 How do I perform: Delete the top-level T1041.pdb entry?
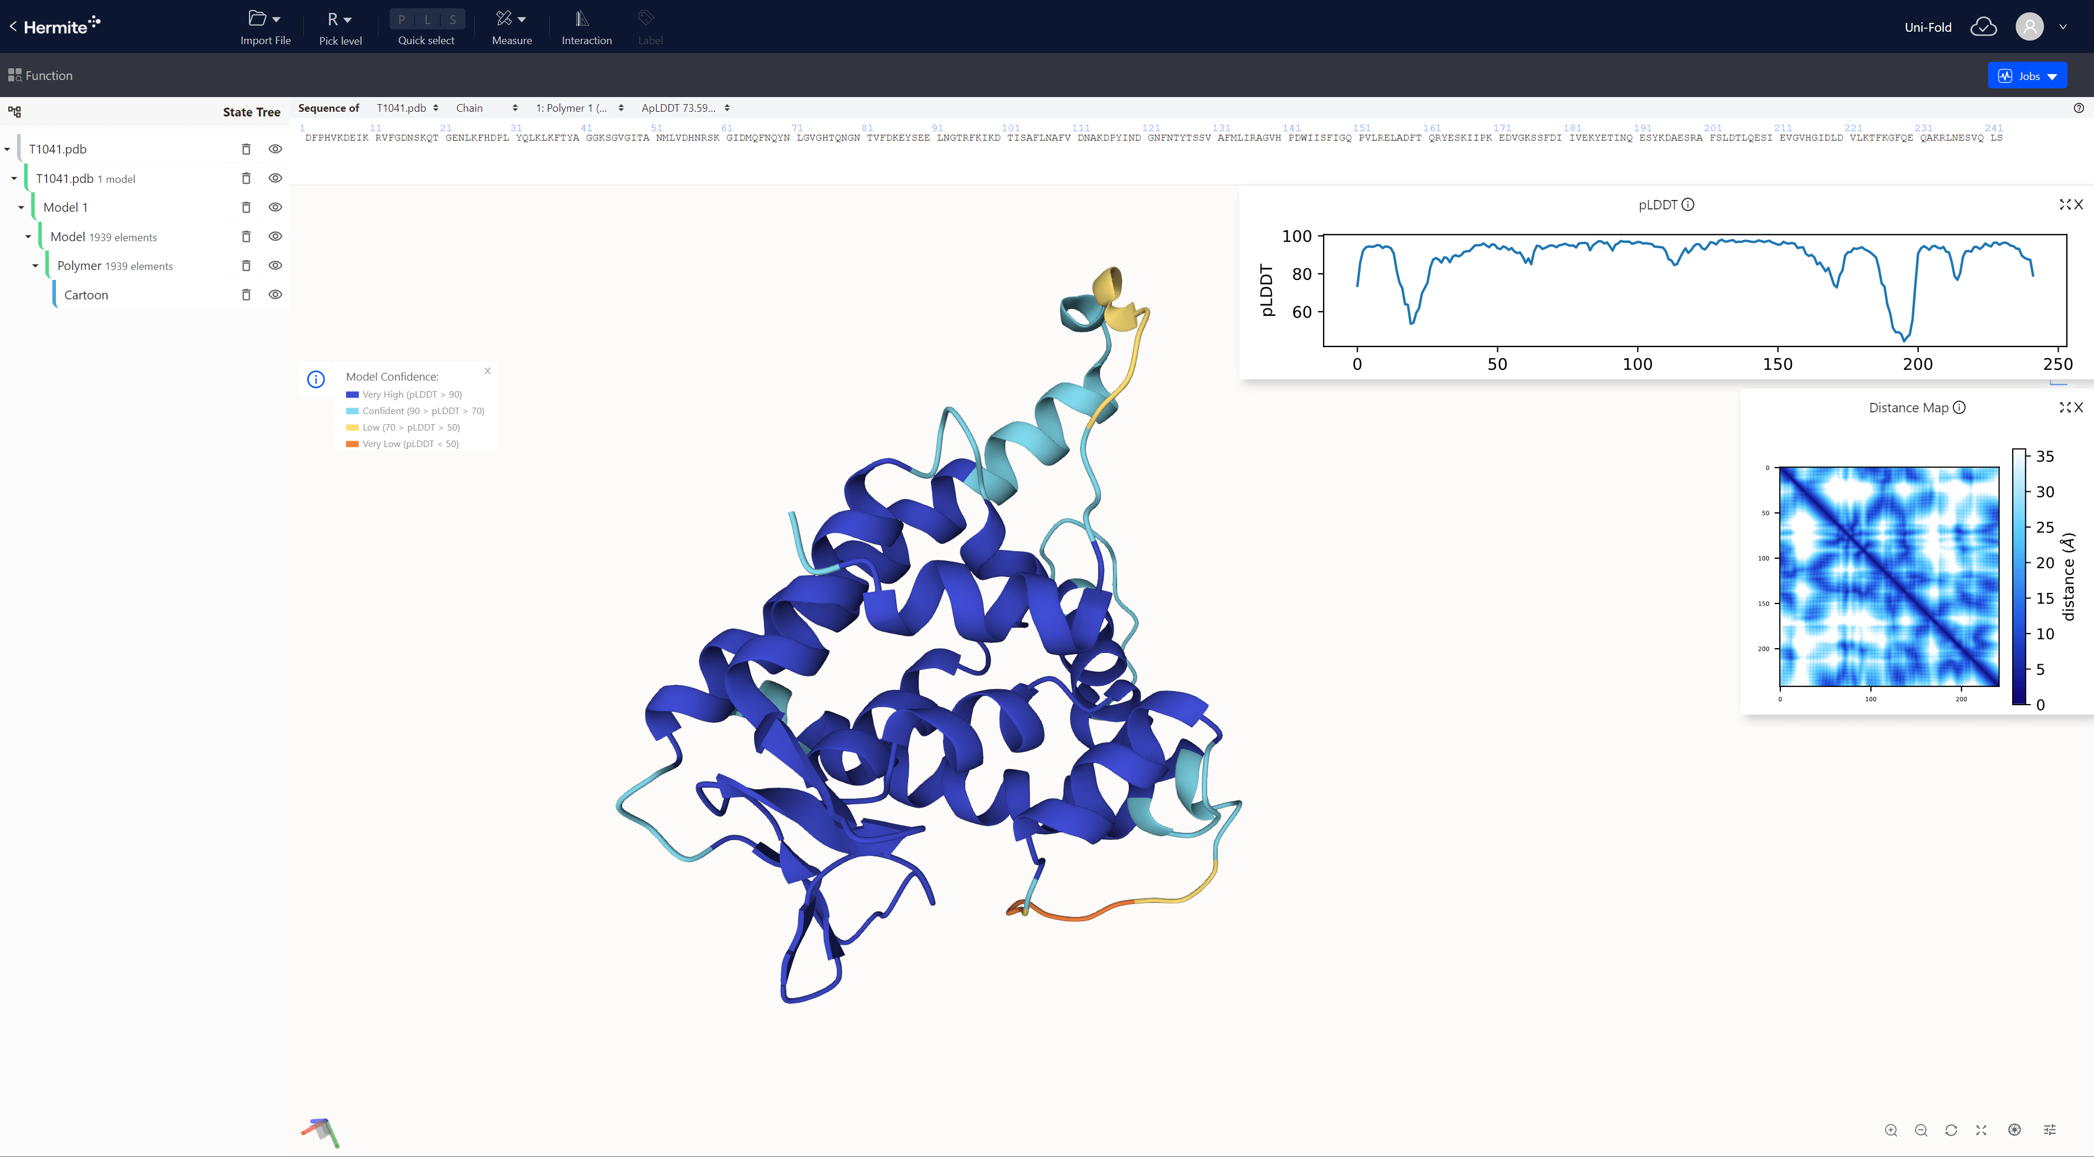point(247,149)
